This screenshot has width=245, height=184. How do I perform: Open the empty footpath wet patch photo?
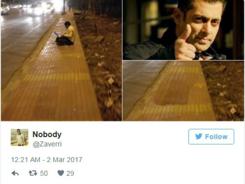[183, 91]
